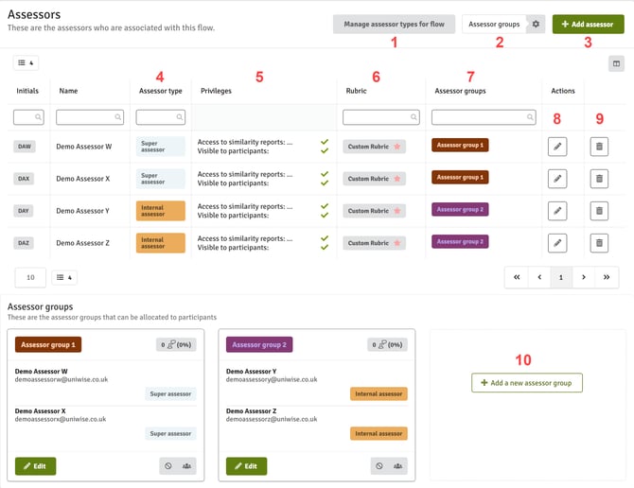Click the Name column search field
Screen dimensions: 634x488
point(90,117)
